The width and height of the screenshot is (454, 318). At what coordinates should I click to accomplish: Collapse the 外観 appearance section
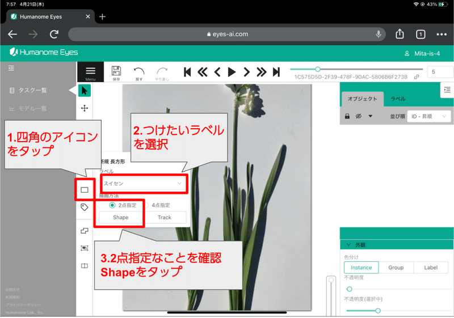pyautogui.click(x=348, y=245)
